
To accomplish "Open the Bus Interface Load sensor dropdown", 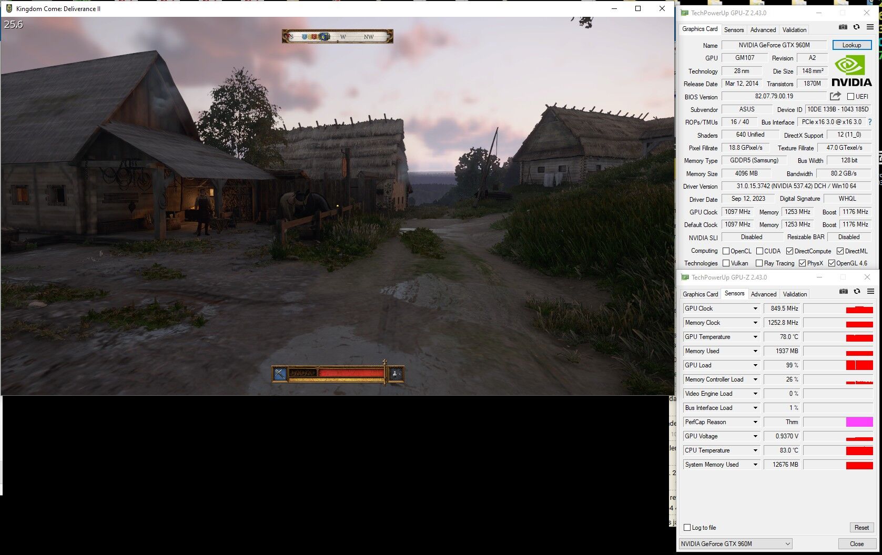I will click(x=755, y=408).
